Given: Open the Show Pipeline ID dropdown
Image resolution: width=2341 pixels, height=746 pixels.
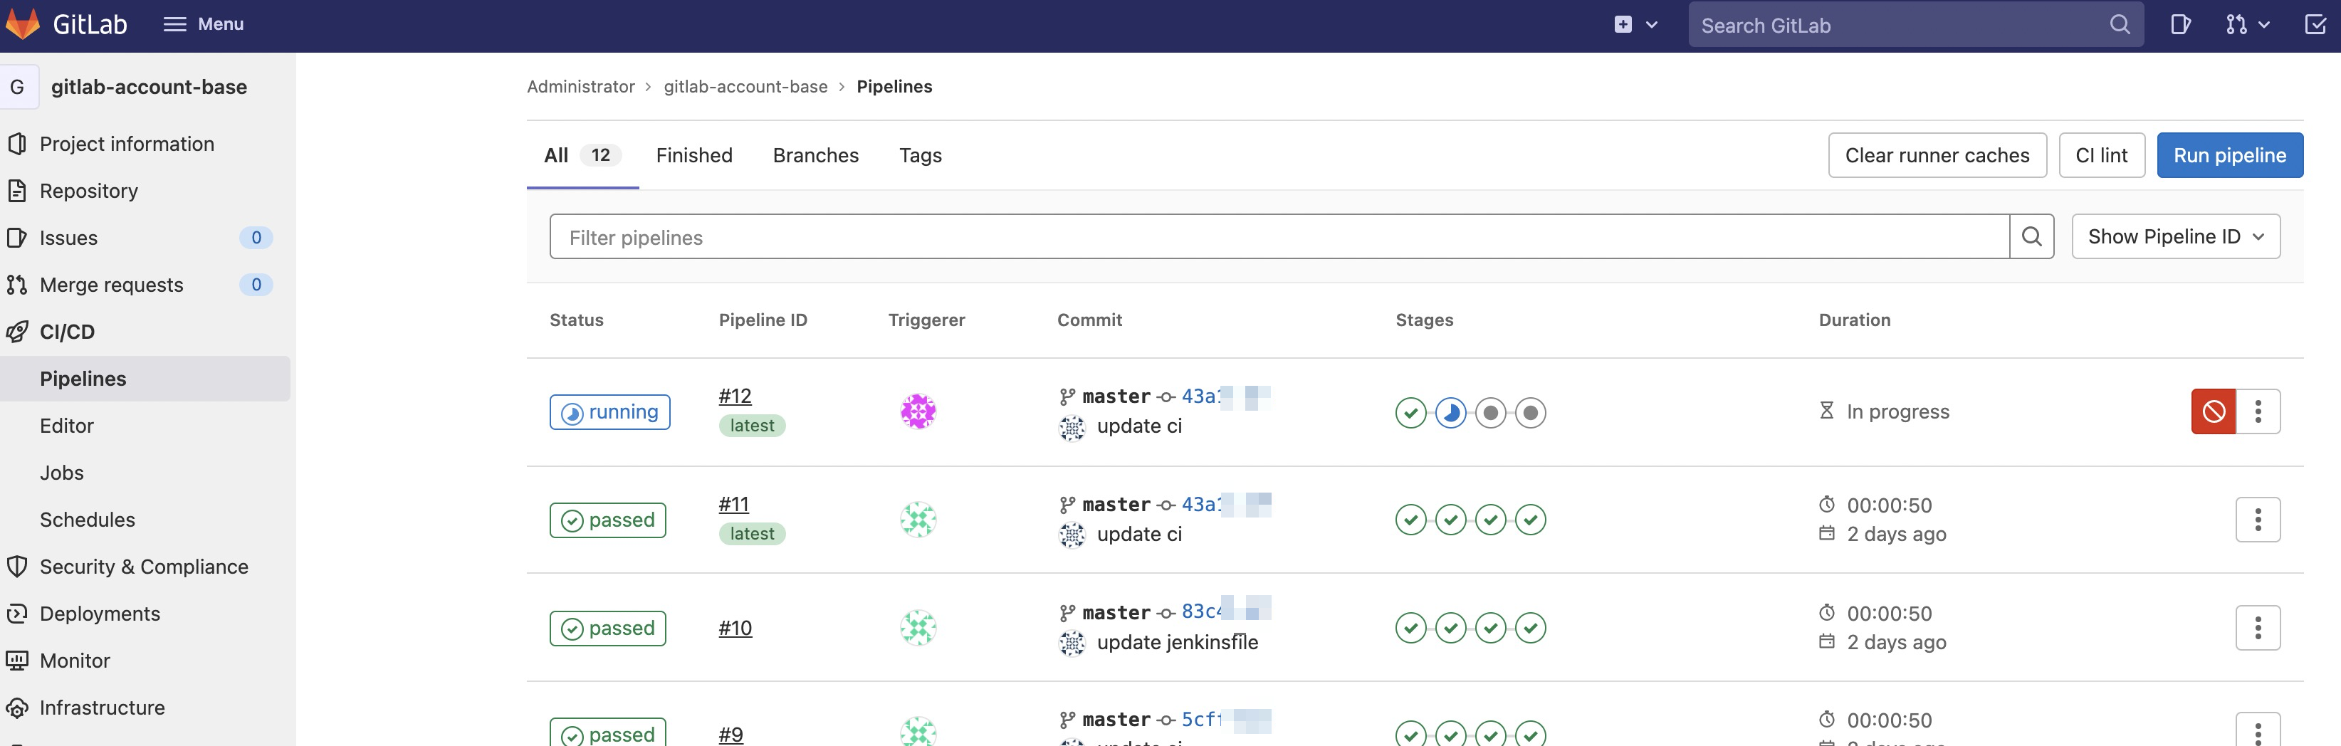Looking at the screenshot, I should pyautogui.click(x=2174, y=237).
